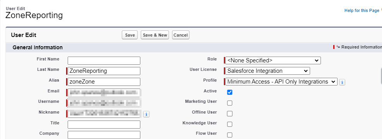Click the ZoneReporting page title

pos(34,15)
